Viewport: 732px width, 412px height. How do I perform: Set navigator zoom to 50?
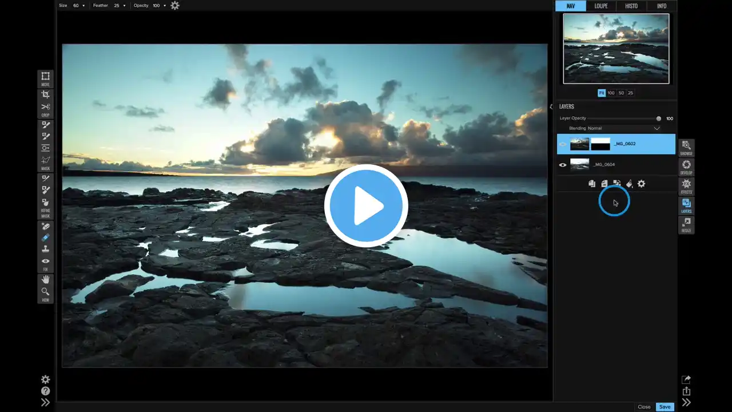[x=621, y=93]
